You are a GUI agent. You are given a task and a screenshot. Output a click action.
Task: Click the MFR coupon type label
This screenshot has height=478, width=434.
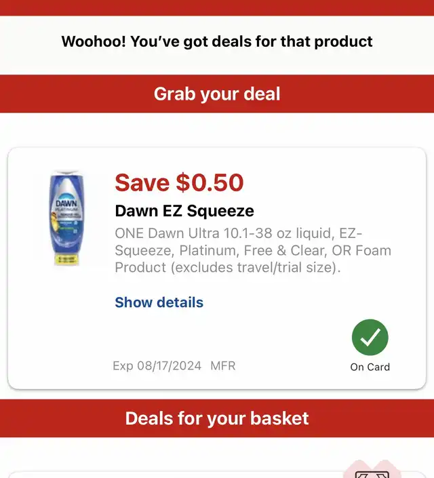click(x=222, y=365)
